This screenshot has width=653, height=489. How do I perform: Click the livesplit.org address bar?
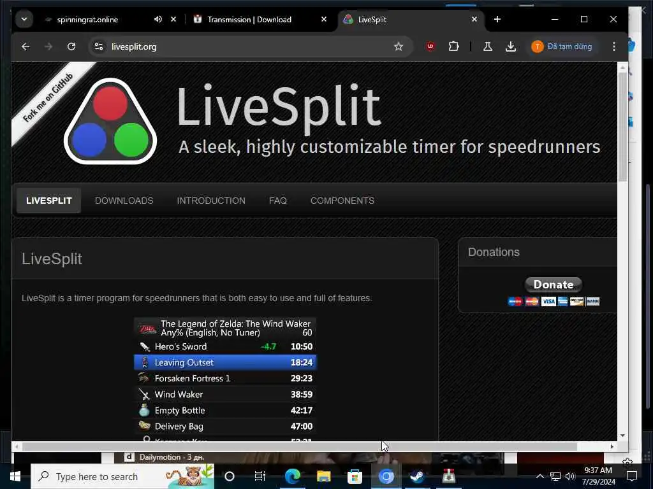pos(250,46)
